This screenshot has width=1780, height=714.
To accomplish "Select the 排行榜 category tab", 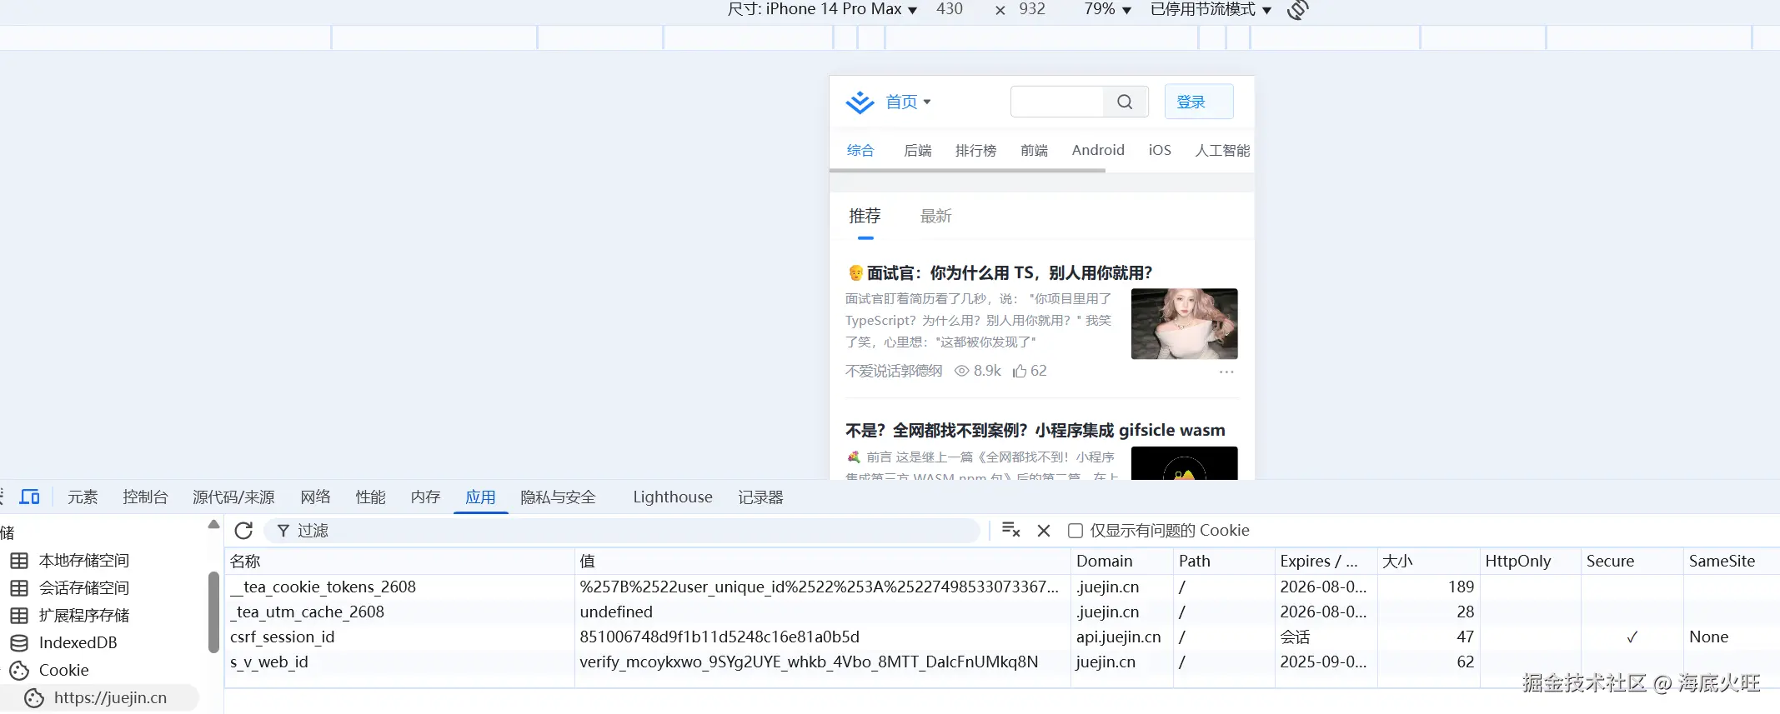I will [x=975, y=150].
